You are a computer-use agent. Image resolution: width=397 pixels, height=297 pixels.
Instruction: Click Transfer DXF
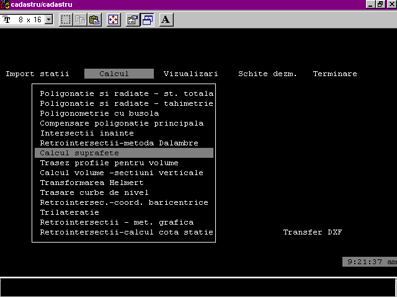pyautogui.click(x=312, y=232)
